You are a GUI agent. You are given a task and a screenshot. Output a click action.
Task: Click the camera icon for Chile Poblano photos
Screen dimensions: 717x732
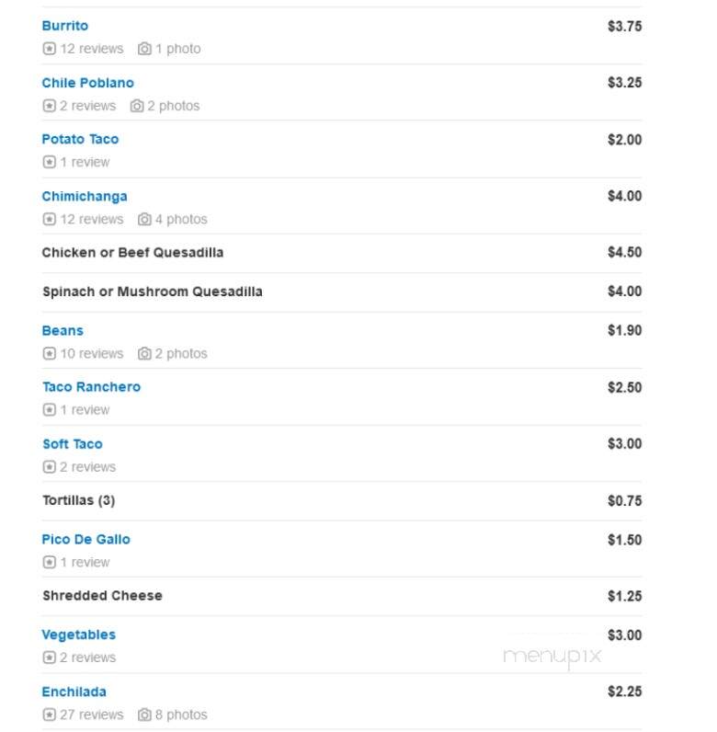point(137,106)
